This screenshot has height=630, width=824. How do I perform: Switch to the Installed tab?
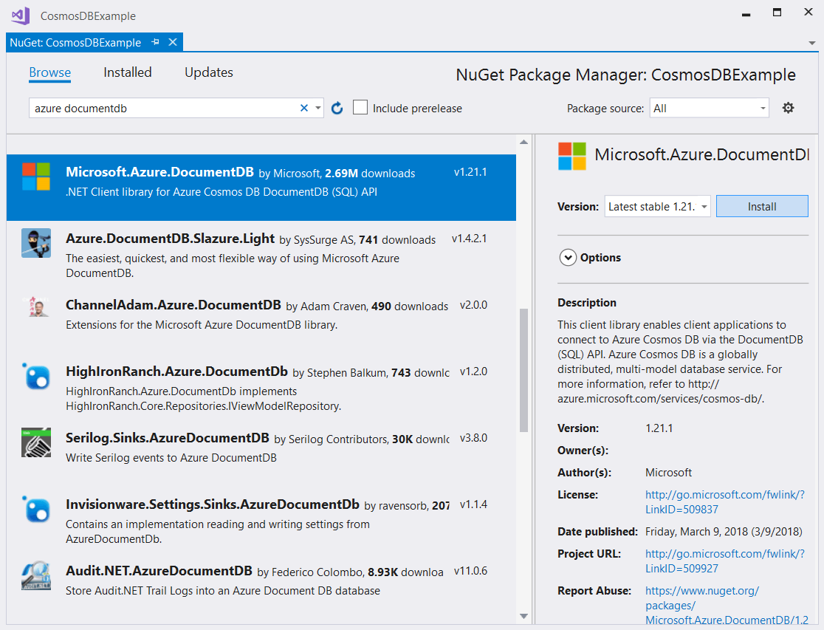[x=127, y=72]
